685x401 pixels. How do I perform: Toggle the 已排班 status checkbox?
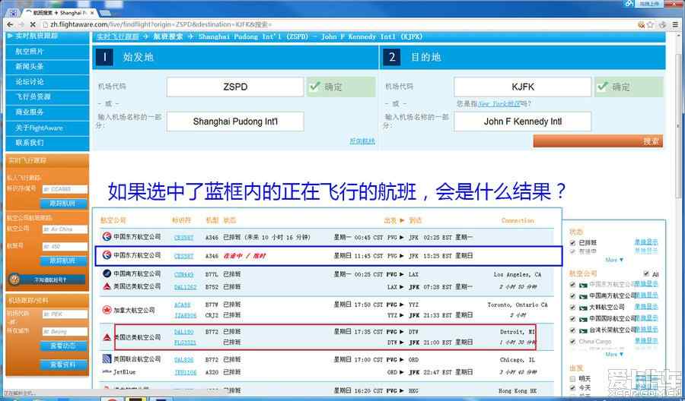(572, 243)
